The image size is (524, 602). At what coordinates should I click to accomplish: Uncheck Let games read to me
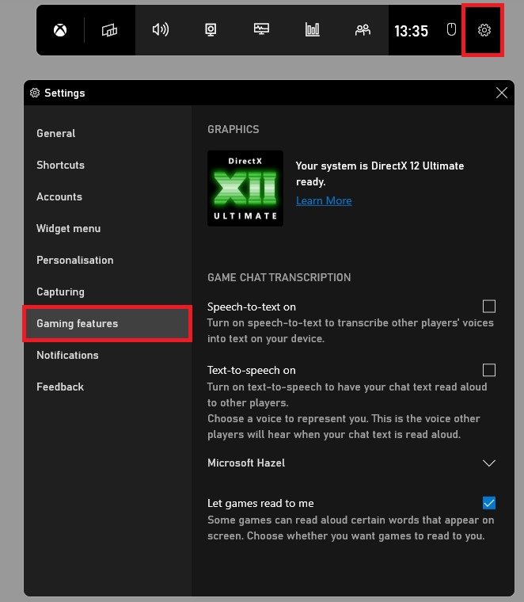(489, 503)
